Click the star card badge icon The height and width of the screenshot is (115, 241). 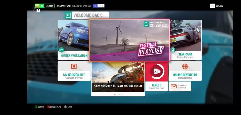coord(173,50)
